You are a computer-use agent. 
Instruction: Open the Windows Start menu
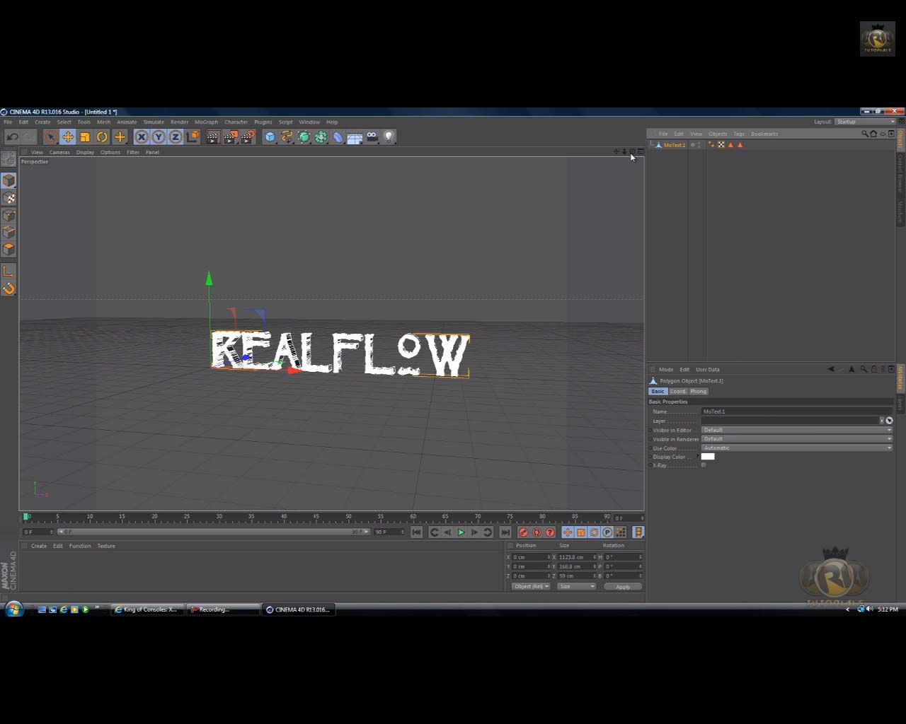click(x=13, y=609)
